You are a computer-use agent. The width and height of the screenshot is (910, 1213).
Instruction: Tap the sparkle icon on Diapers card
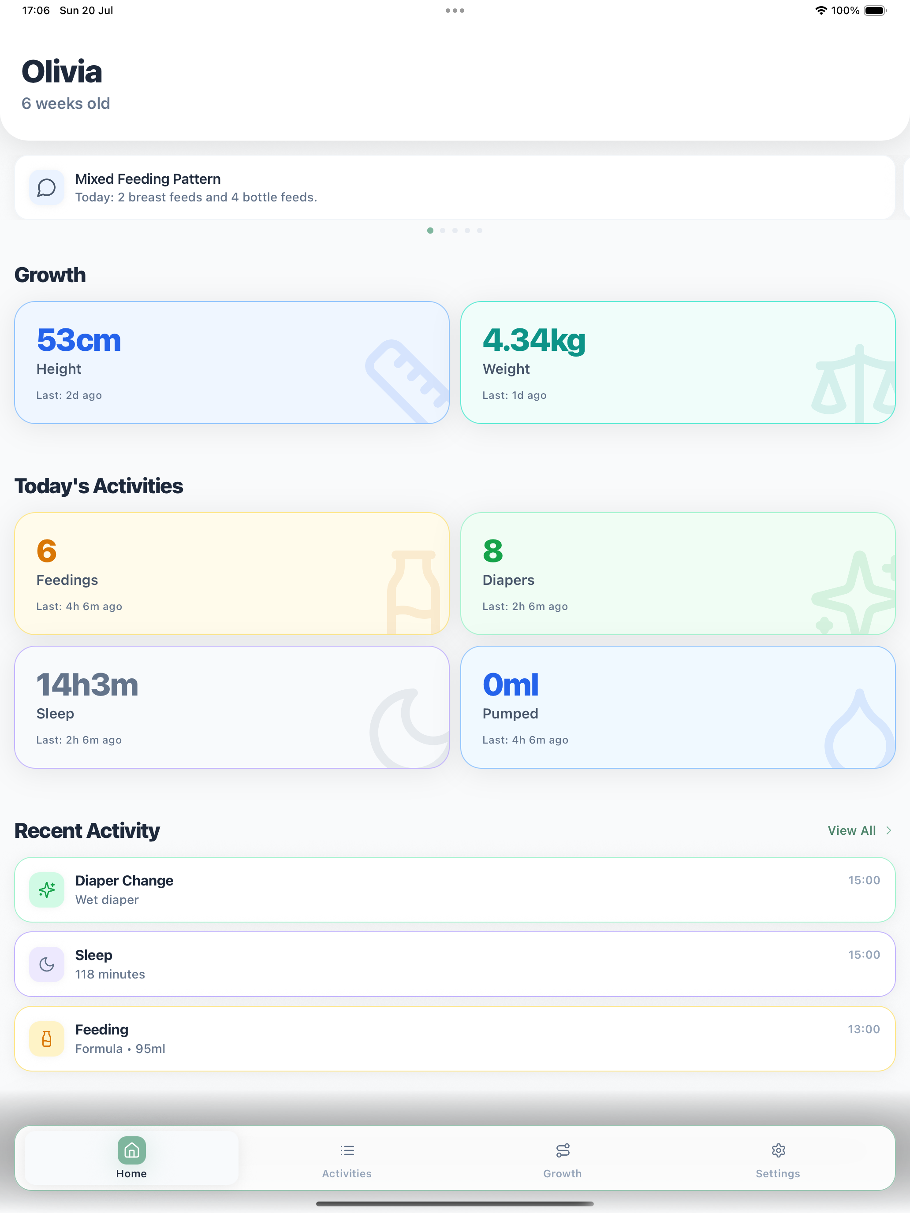pos(854,592)
